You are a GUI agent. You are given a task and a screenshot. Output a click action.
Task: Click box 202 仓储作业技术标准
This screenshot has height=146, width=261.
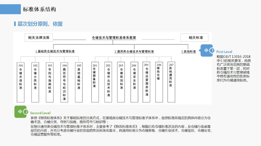[108, 82]
